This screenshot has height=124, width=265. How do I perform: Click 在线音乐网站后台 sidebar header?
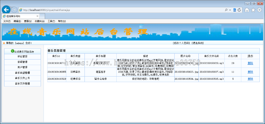click(22, 51)
